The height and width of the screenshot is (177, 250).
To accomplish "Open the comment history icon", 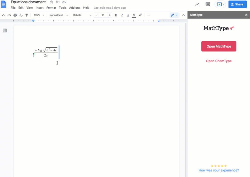I will pyautogui.click(x=207, y=4).
